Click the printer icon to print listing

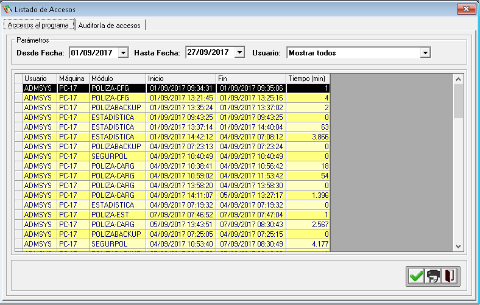[x=433, y=276]
